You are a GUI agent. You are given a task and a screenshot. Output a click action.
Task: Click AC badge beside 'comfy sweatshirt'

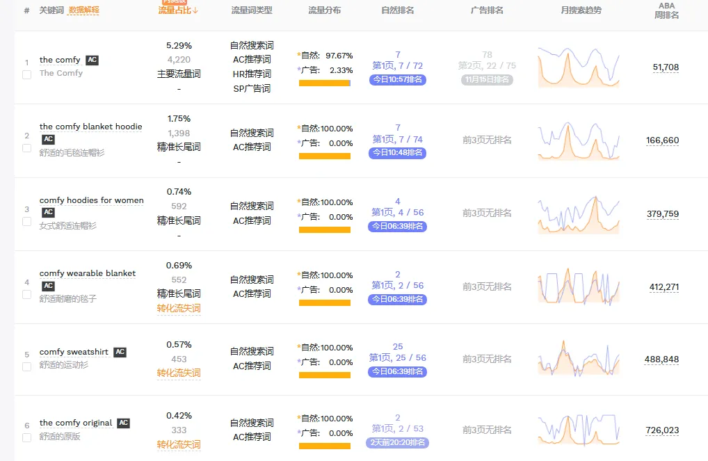coord(120,352)
